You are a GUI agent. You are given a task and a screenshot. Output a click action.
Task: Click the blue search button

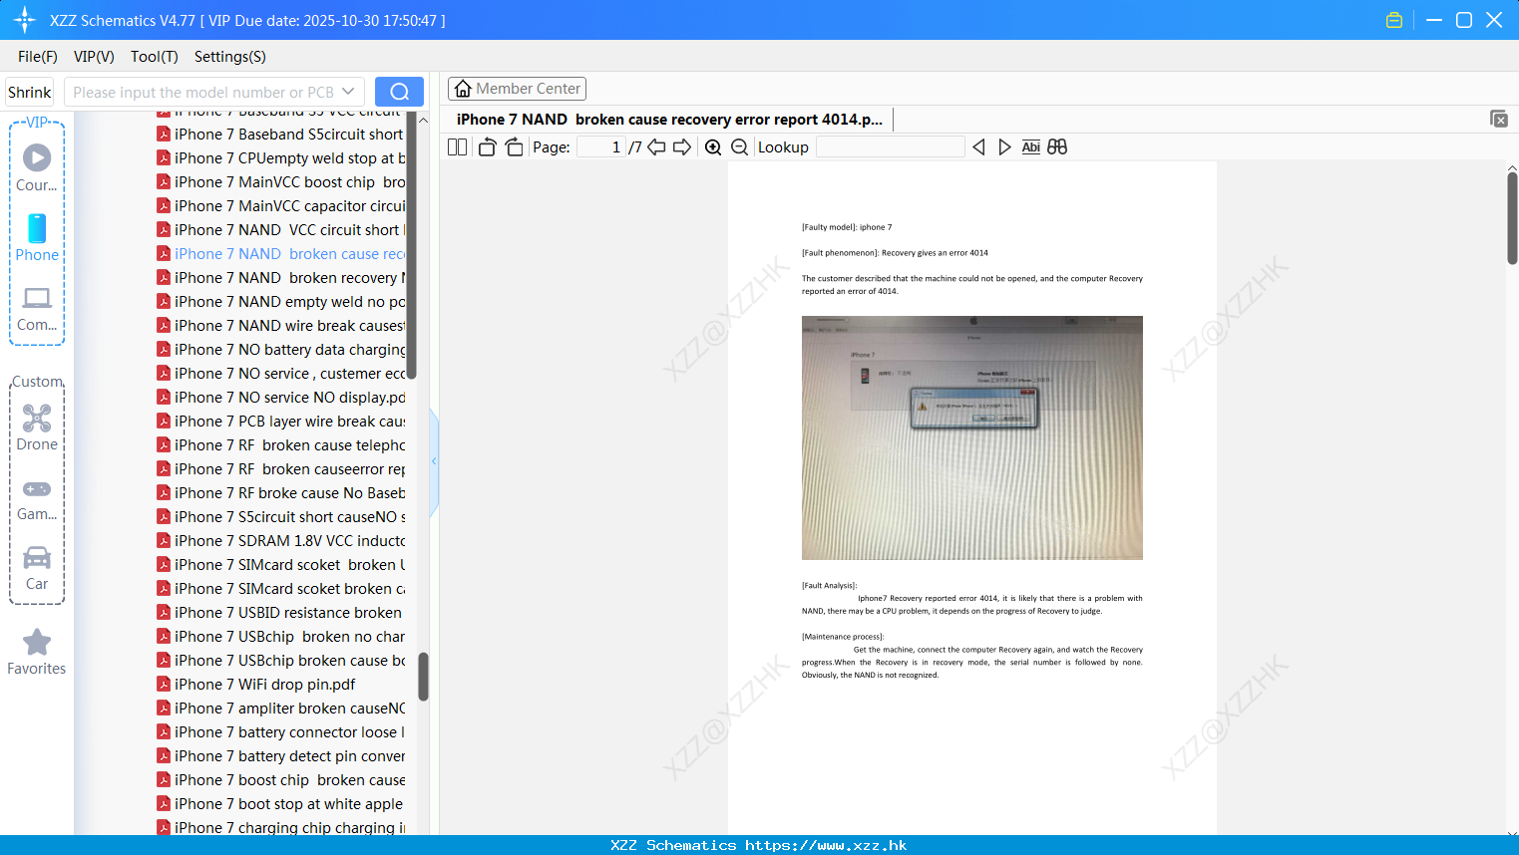tap(399, 92)
